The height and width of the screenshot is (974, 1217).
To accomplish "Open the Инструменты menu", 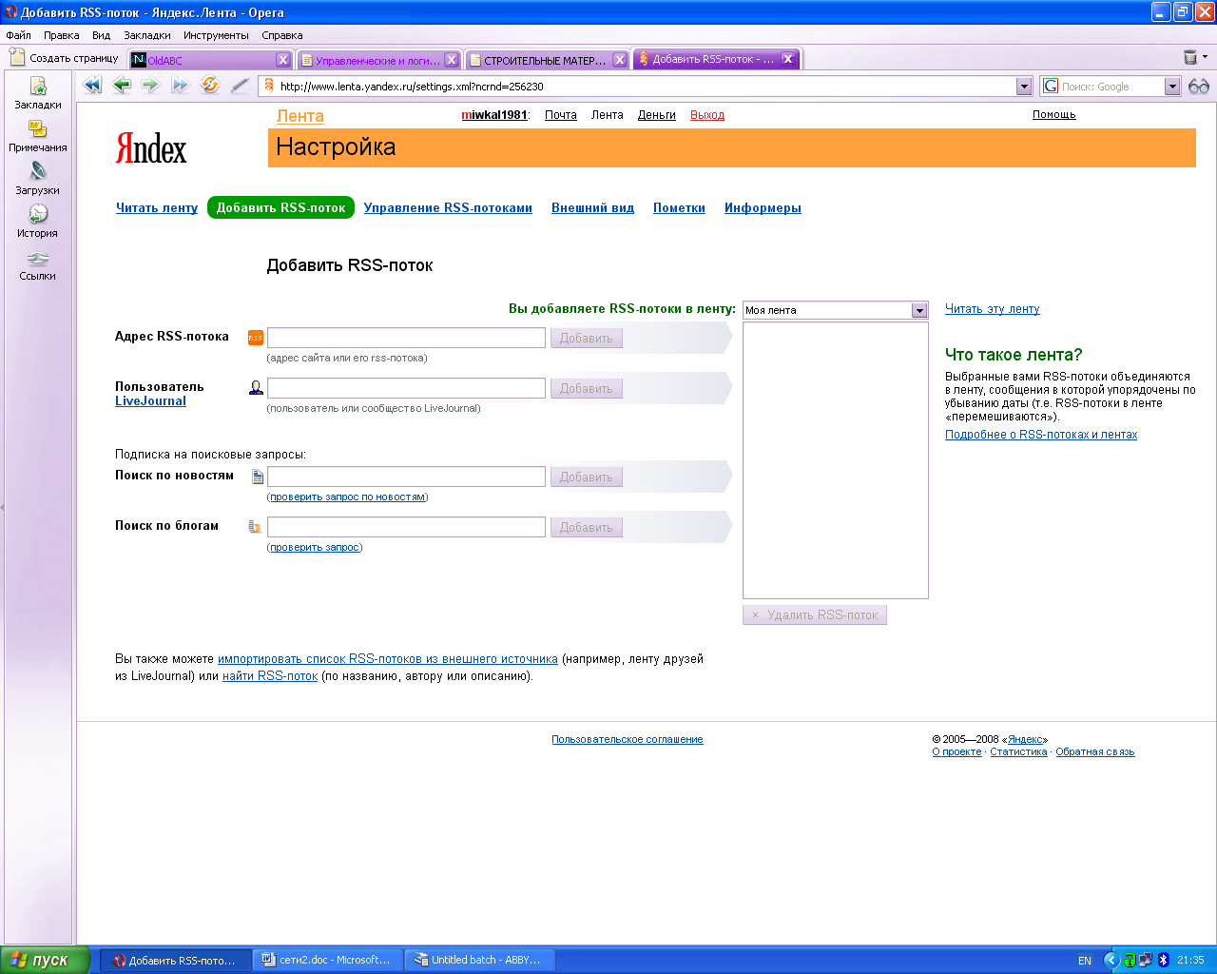I will pyautogui.click(x=217, y=35).
